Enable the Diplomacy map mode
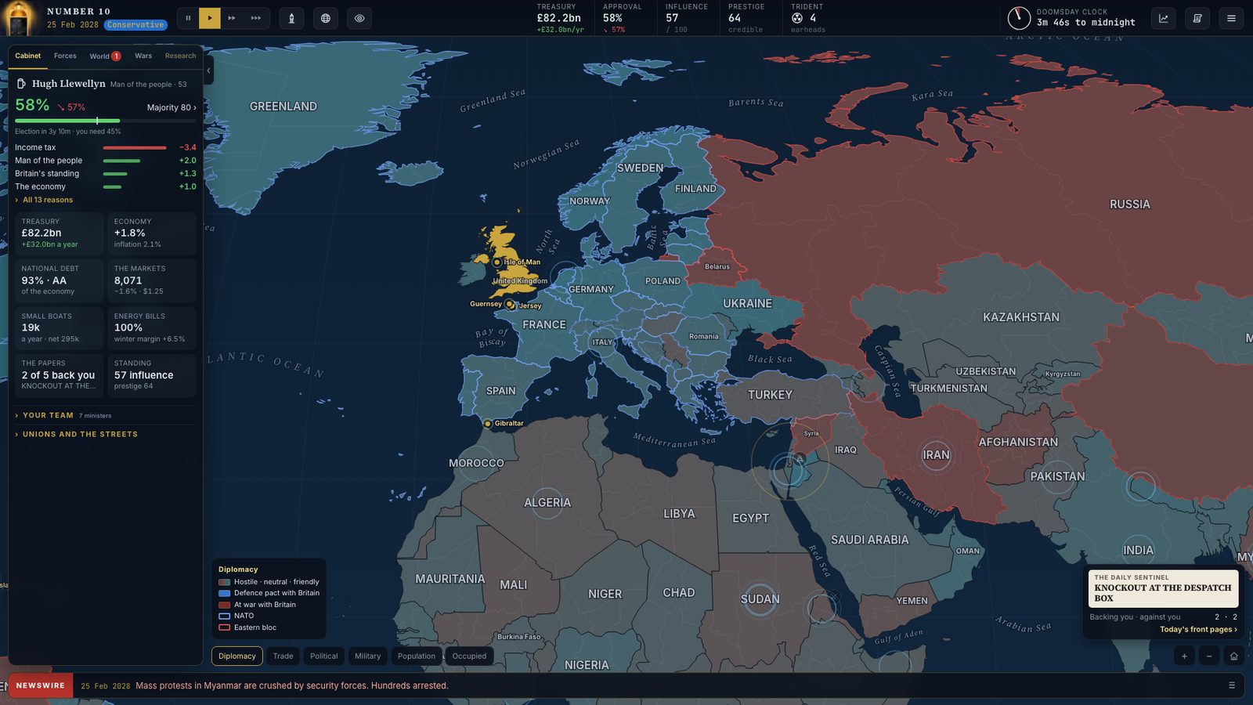The height and width of the screenshot is (705, 1253). [x=237, y=656]
